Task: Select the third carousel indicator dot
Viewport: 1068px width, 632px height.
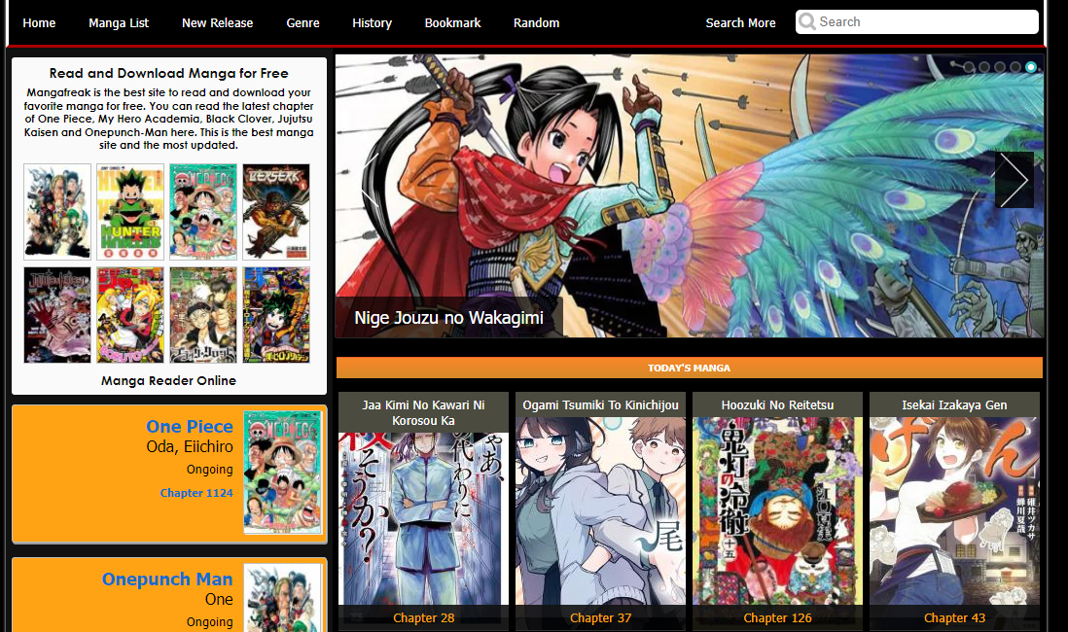Action: [x=1000, y=67]
